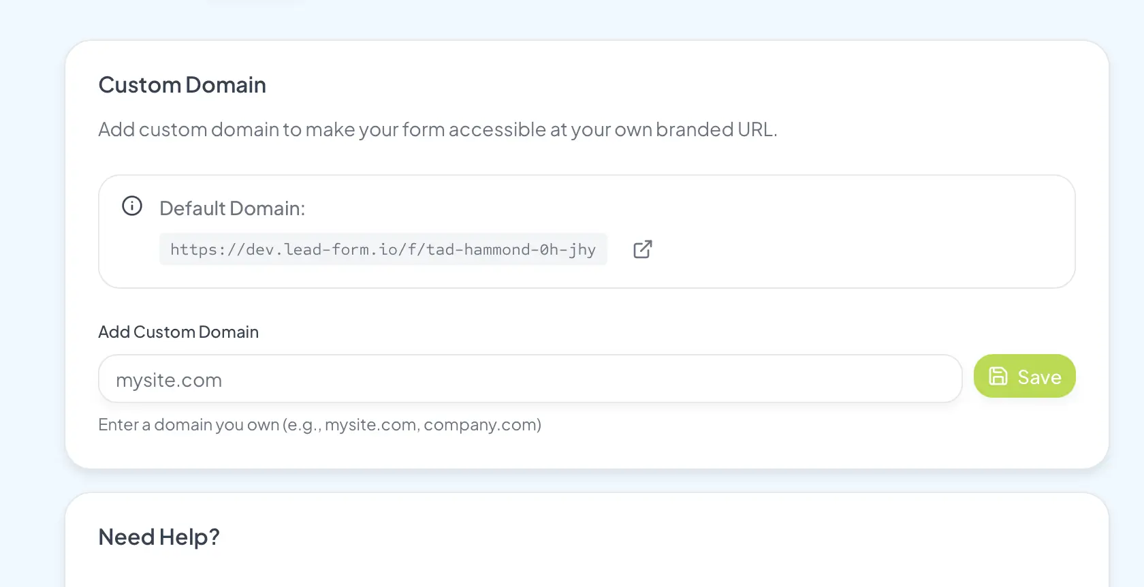This screenshot has width=1144, height=587.
Task: Click the Custom Domain section heading
Action: tap(182, 85)
